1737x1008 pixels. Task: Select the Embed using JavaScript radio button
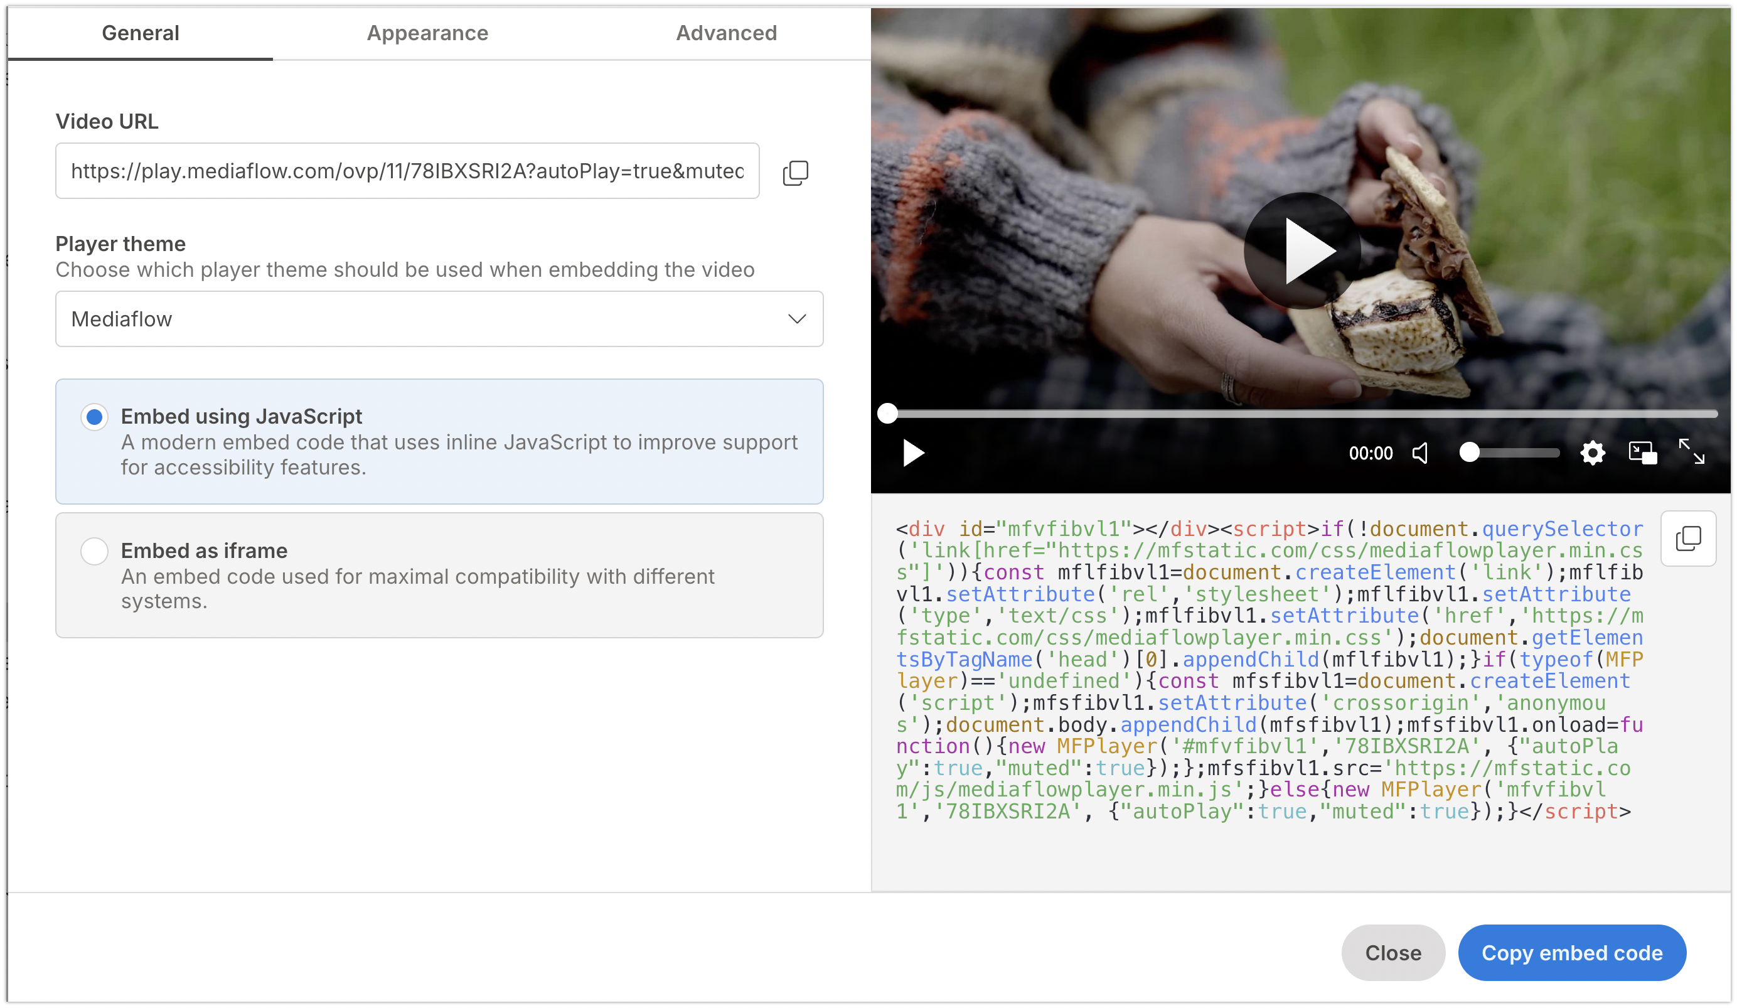point(94,417)
